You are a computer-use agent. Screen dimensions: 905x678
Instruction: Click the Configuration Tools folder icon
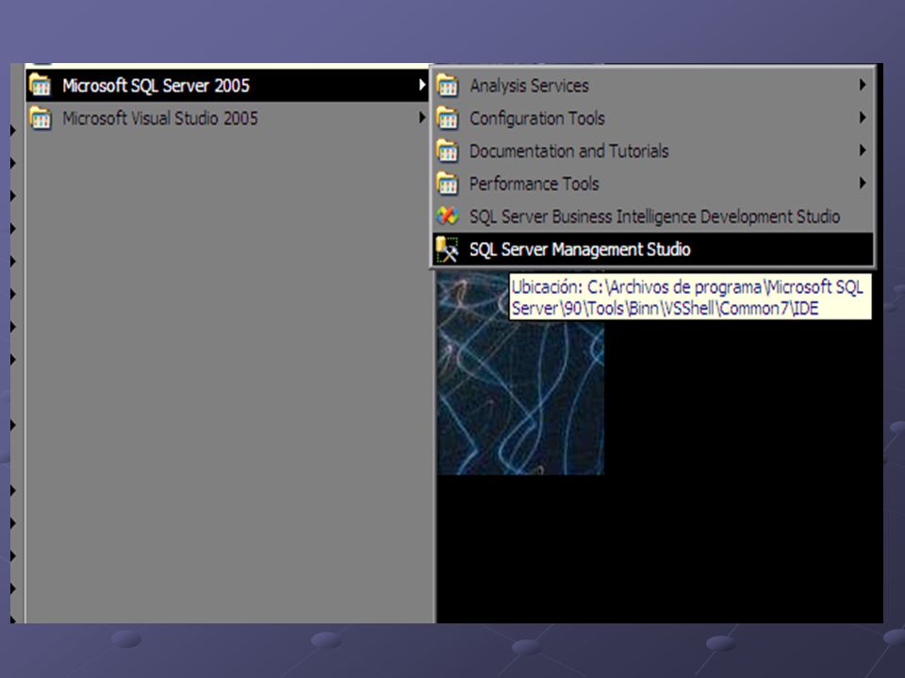[x=447, y=119]
